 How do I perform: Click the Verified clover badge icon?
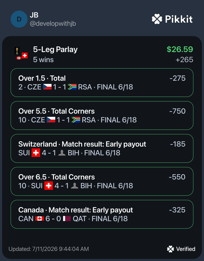pyautogui.click(x=170, y=249)
